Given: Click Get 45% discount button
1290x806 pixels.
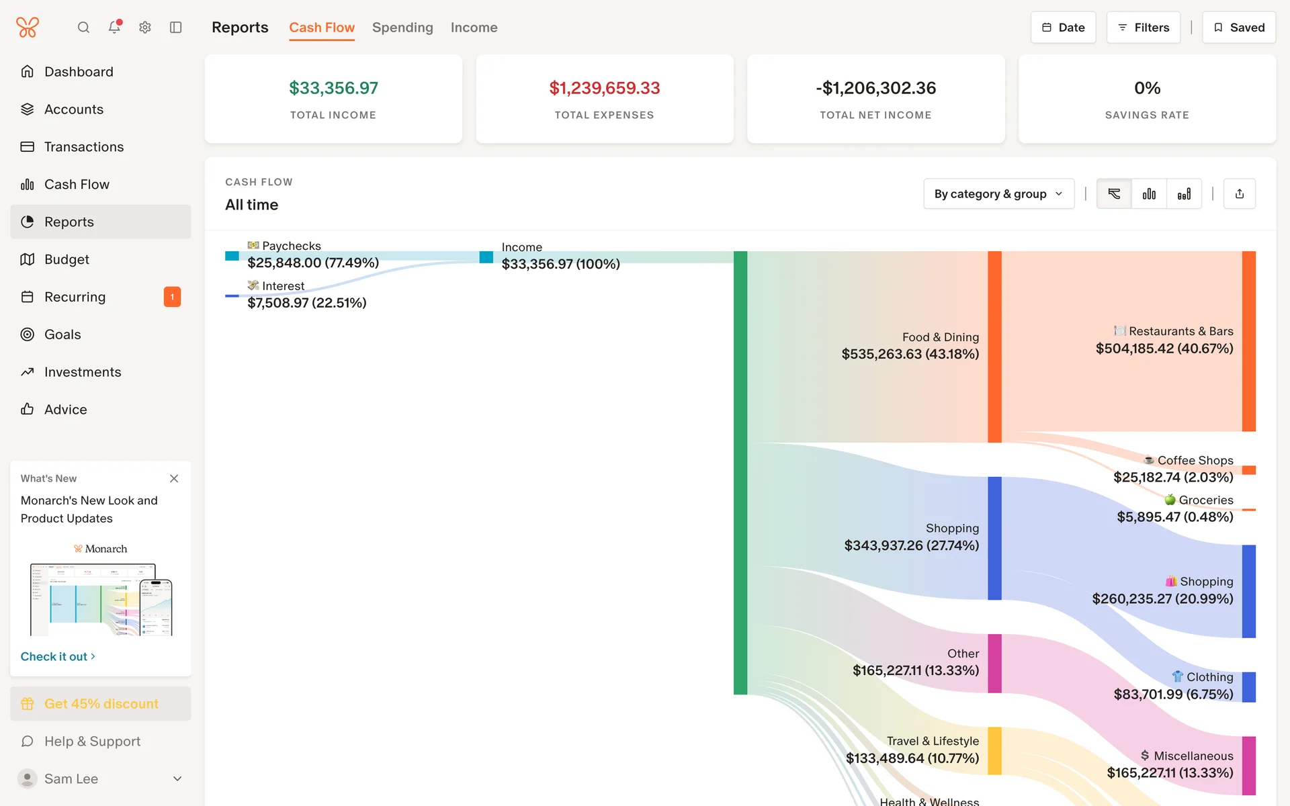Looking at the screenshot, I should coord(101,704).
